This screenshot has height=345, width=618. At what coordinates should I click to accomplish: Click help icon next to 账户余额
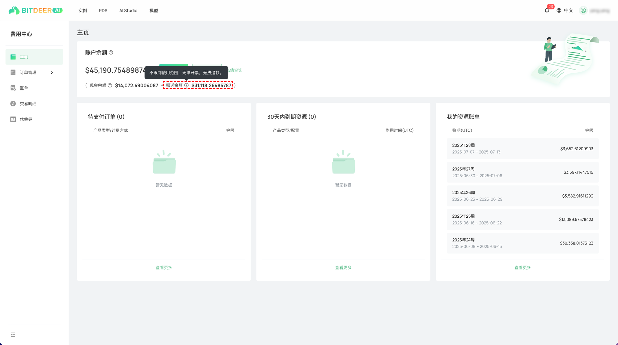[x=111, y=53]
